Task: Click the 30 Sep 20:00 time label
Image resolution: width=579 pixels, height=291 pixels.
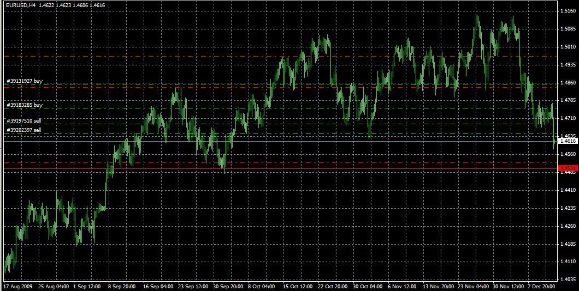Action: tap(228, 286)
